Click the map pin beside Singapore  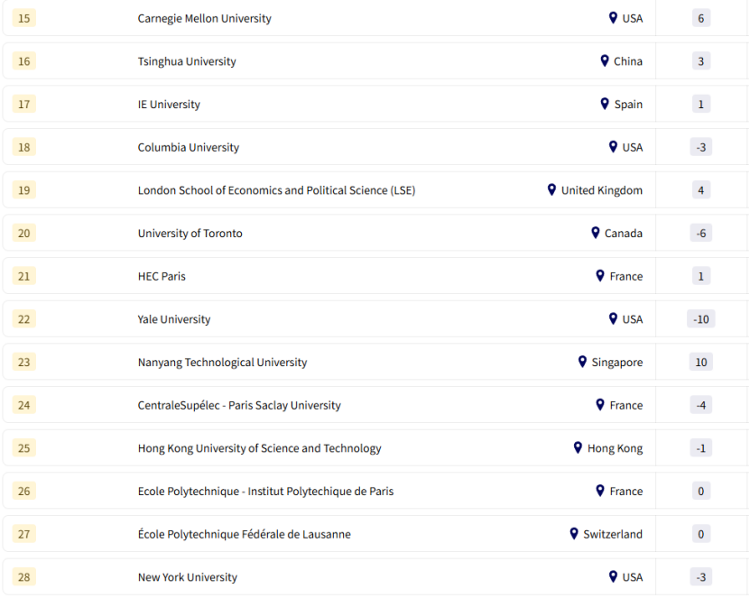coord(582,362)
